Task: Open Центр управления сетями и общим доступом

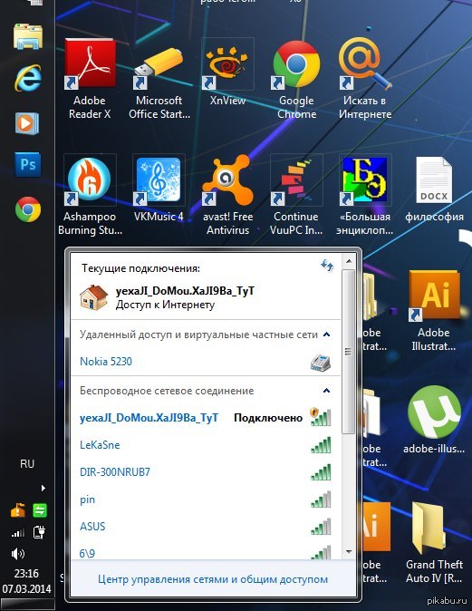Action: 213,579
